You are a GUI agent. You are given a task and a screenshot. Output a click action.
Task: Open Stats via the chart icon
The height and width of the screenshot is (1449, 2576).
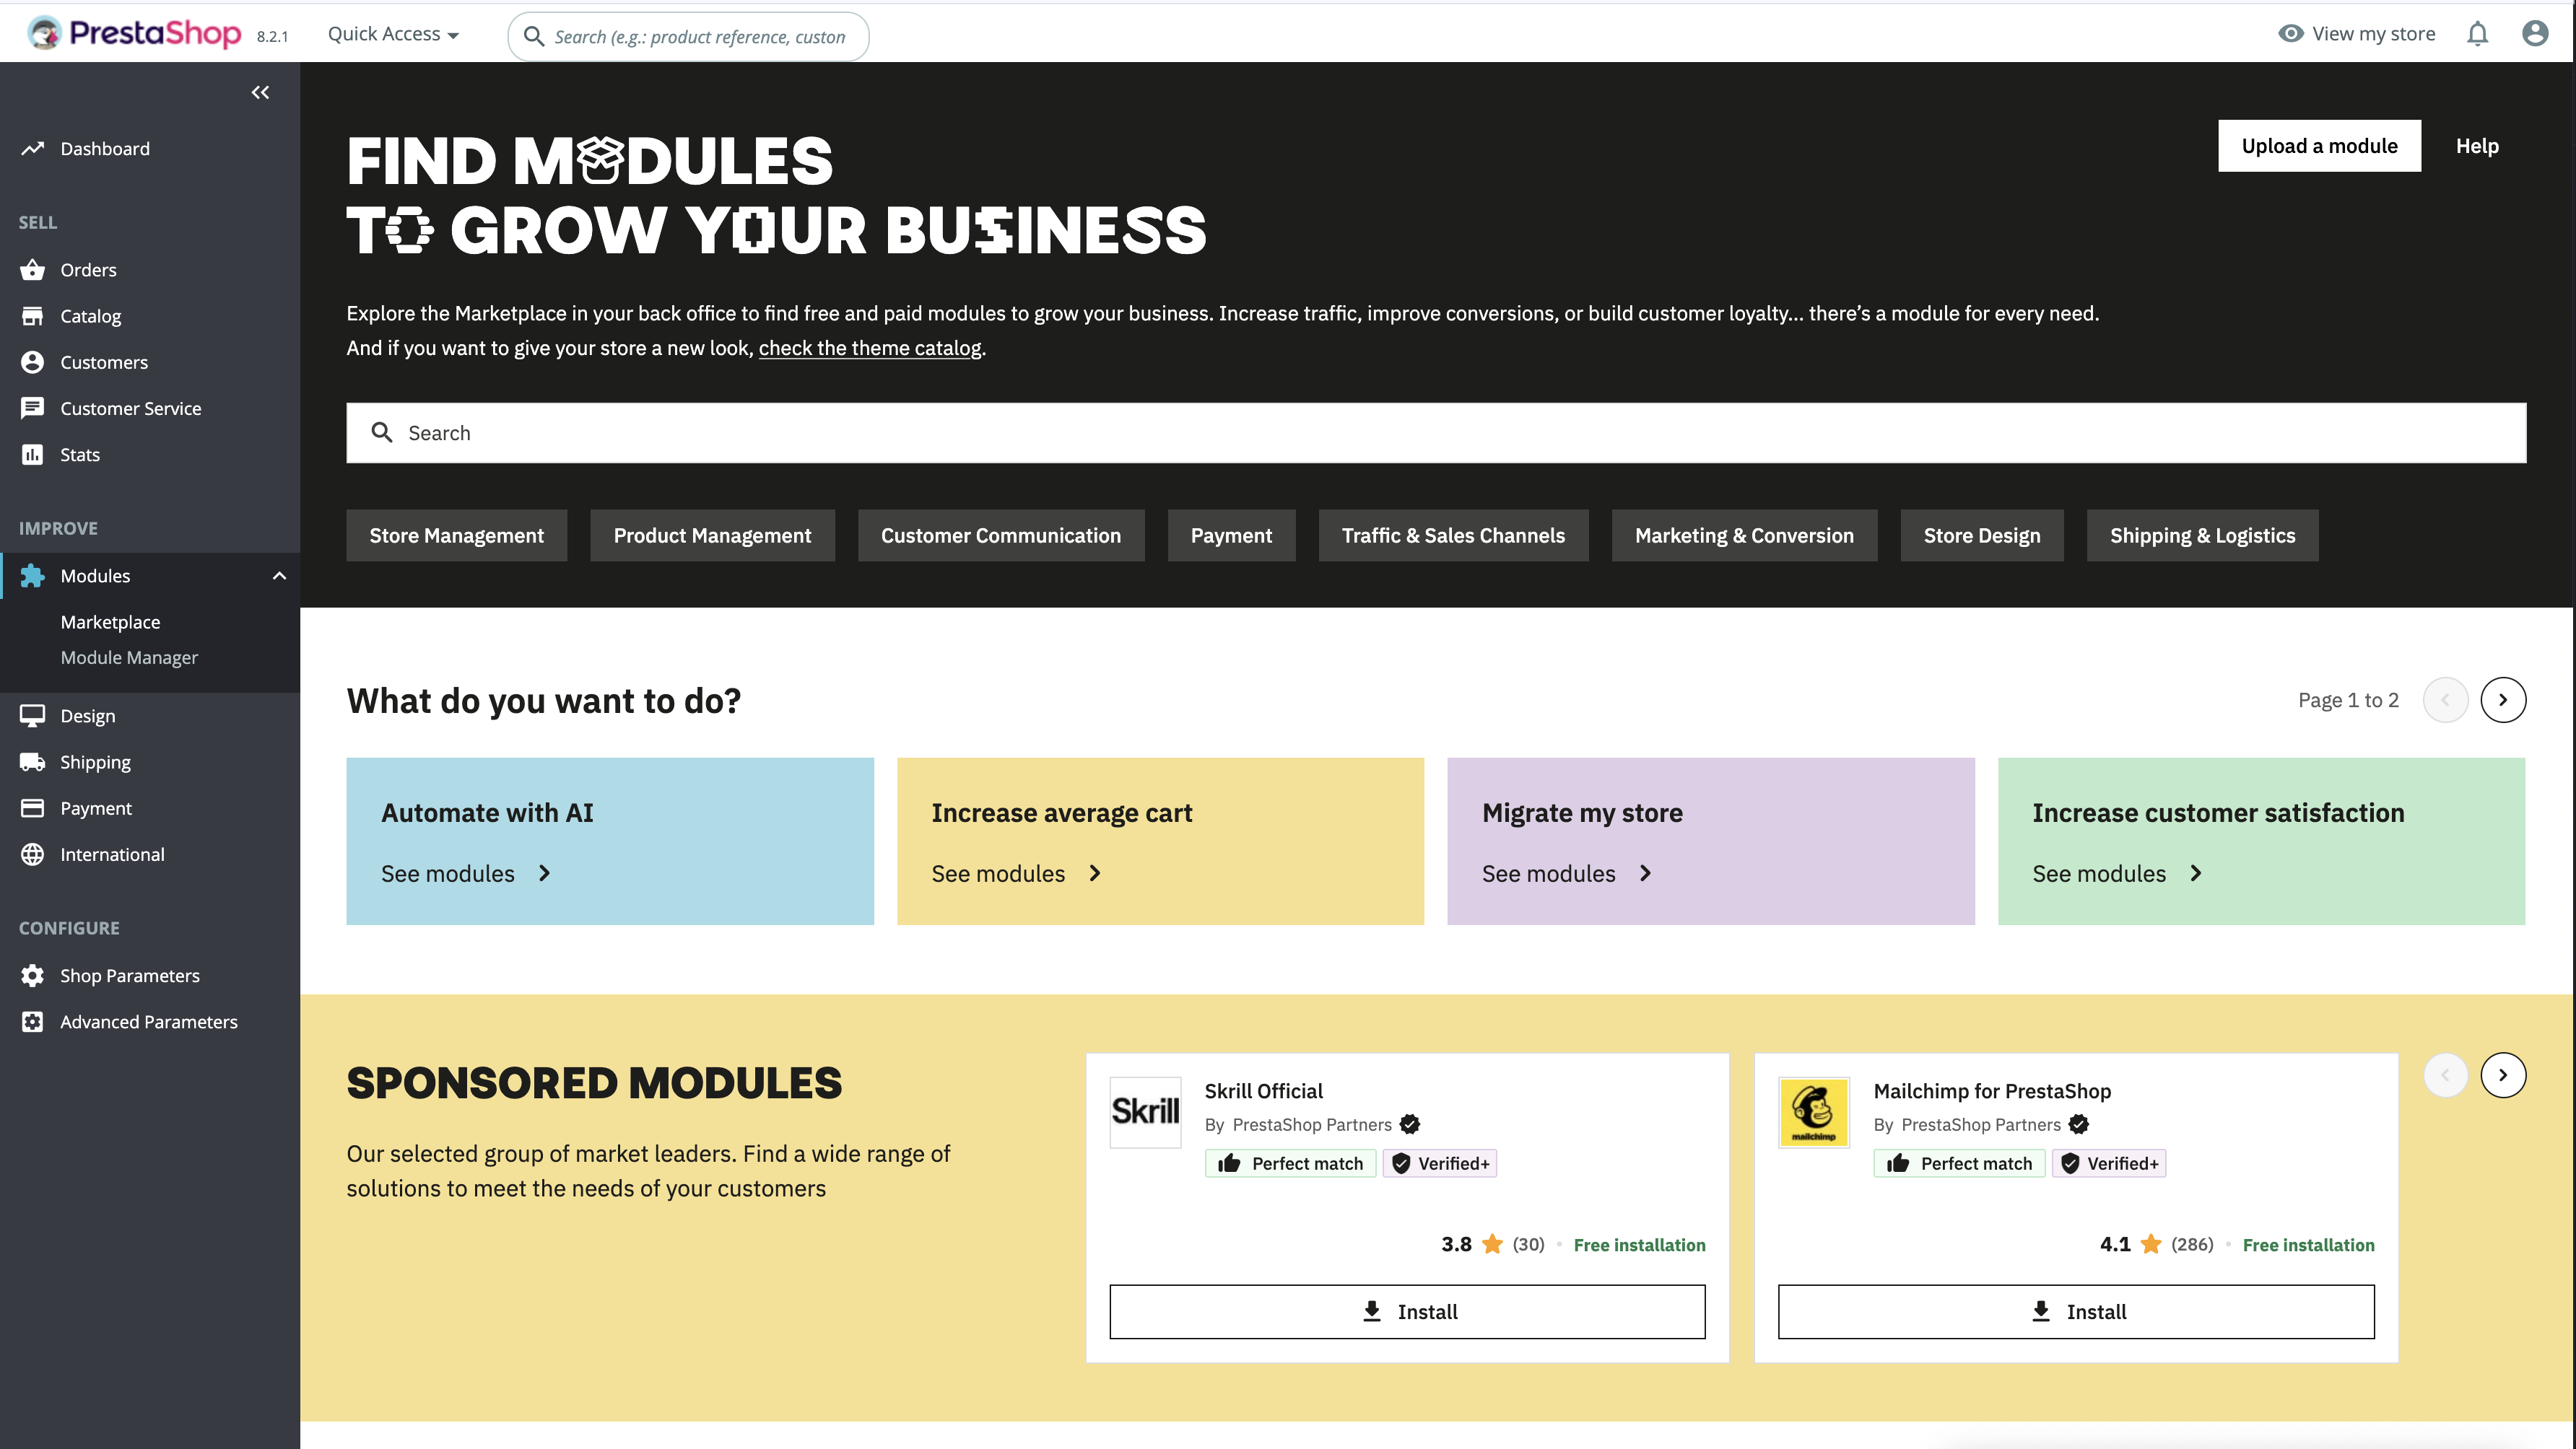[x=33, y=455]
